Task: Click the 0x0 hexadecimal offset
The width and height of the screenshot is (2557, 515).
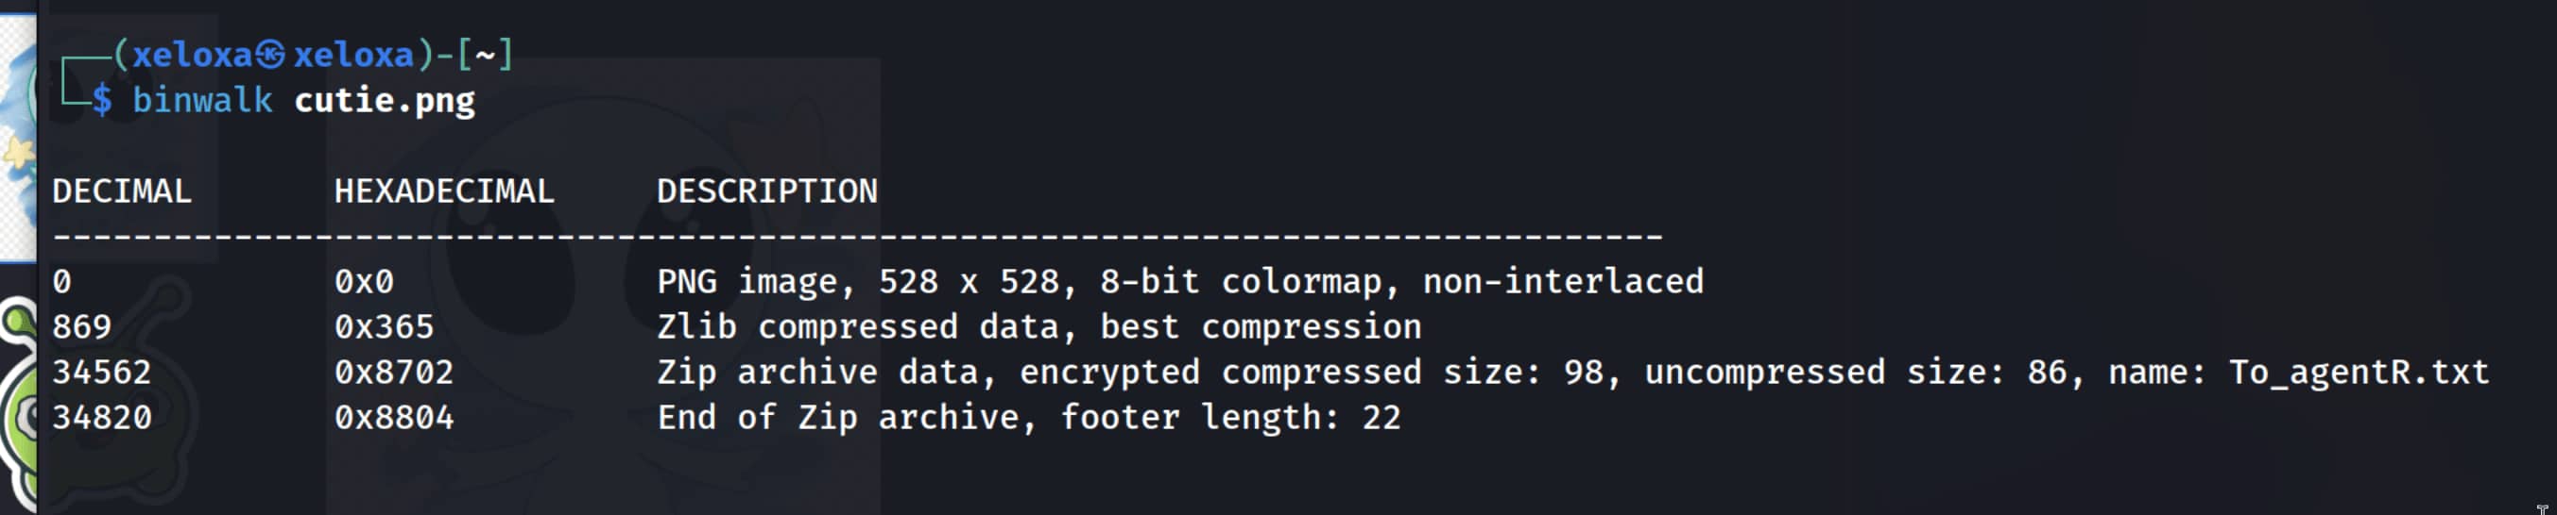Action: (x=363, y=282)
